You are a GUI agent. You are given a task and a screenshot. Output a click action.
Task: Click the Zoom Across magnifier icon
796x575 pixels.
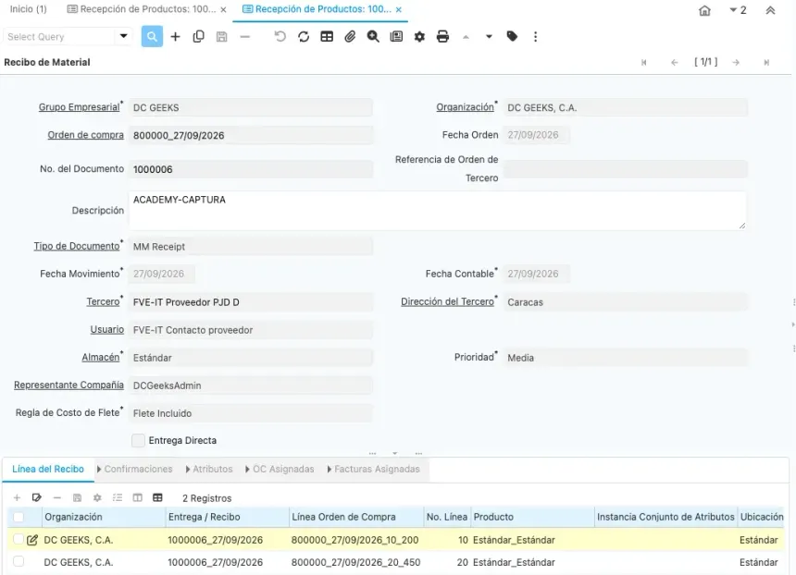(373, 36)
